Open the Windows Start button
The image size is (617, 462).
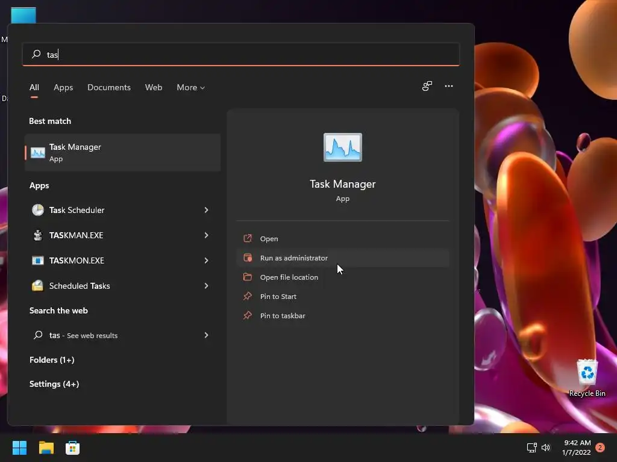point(19,448)
